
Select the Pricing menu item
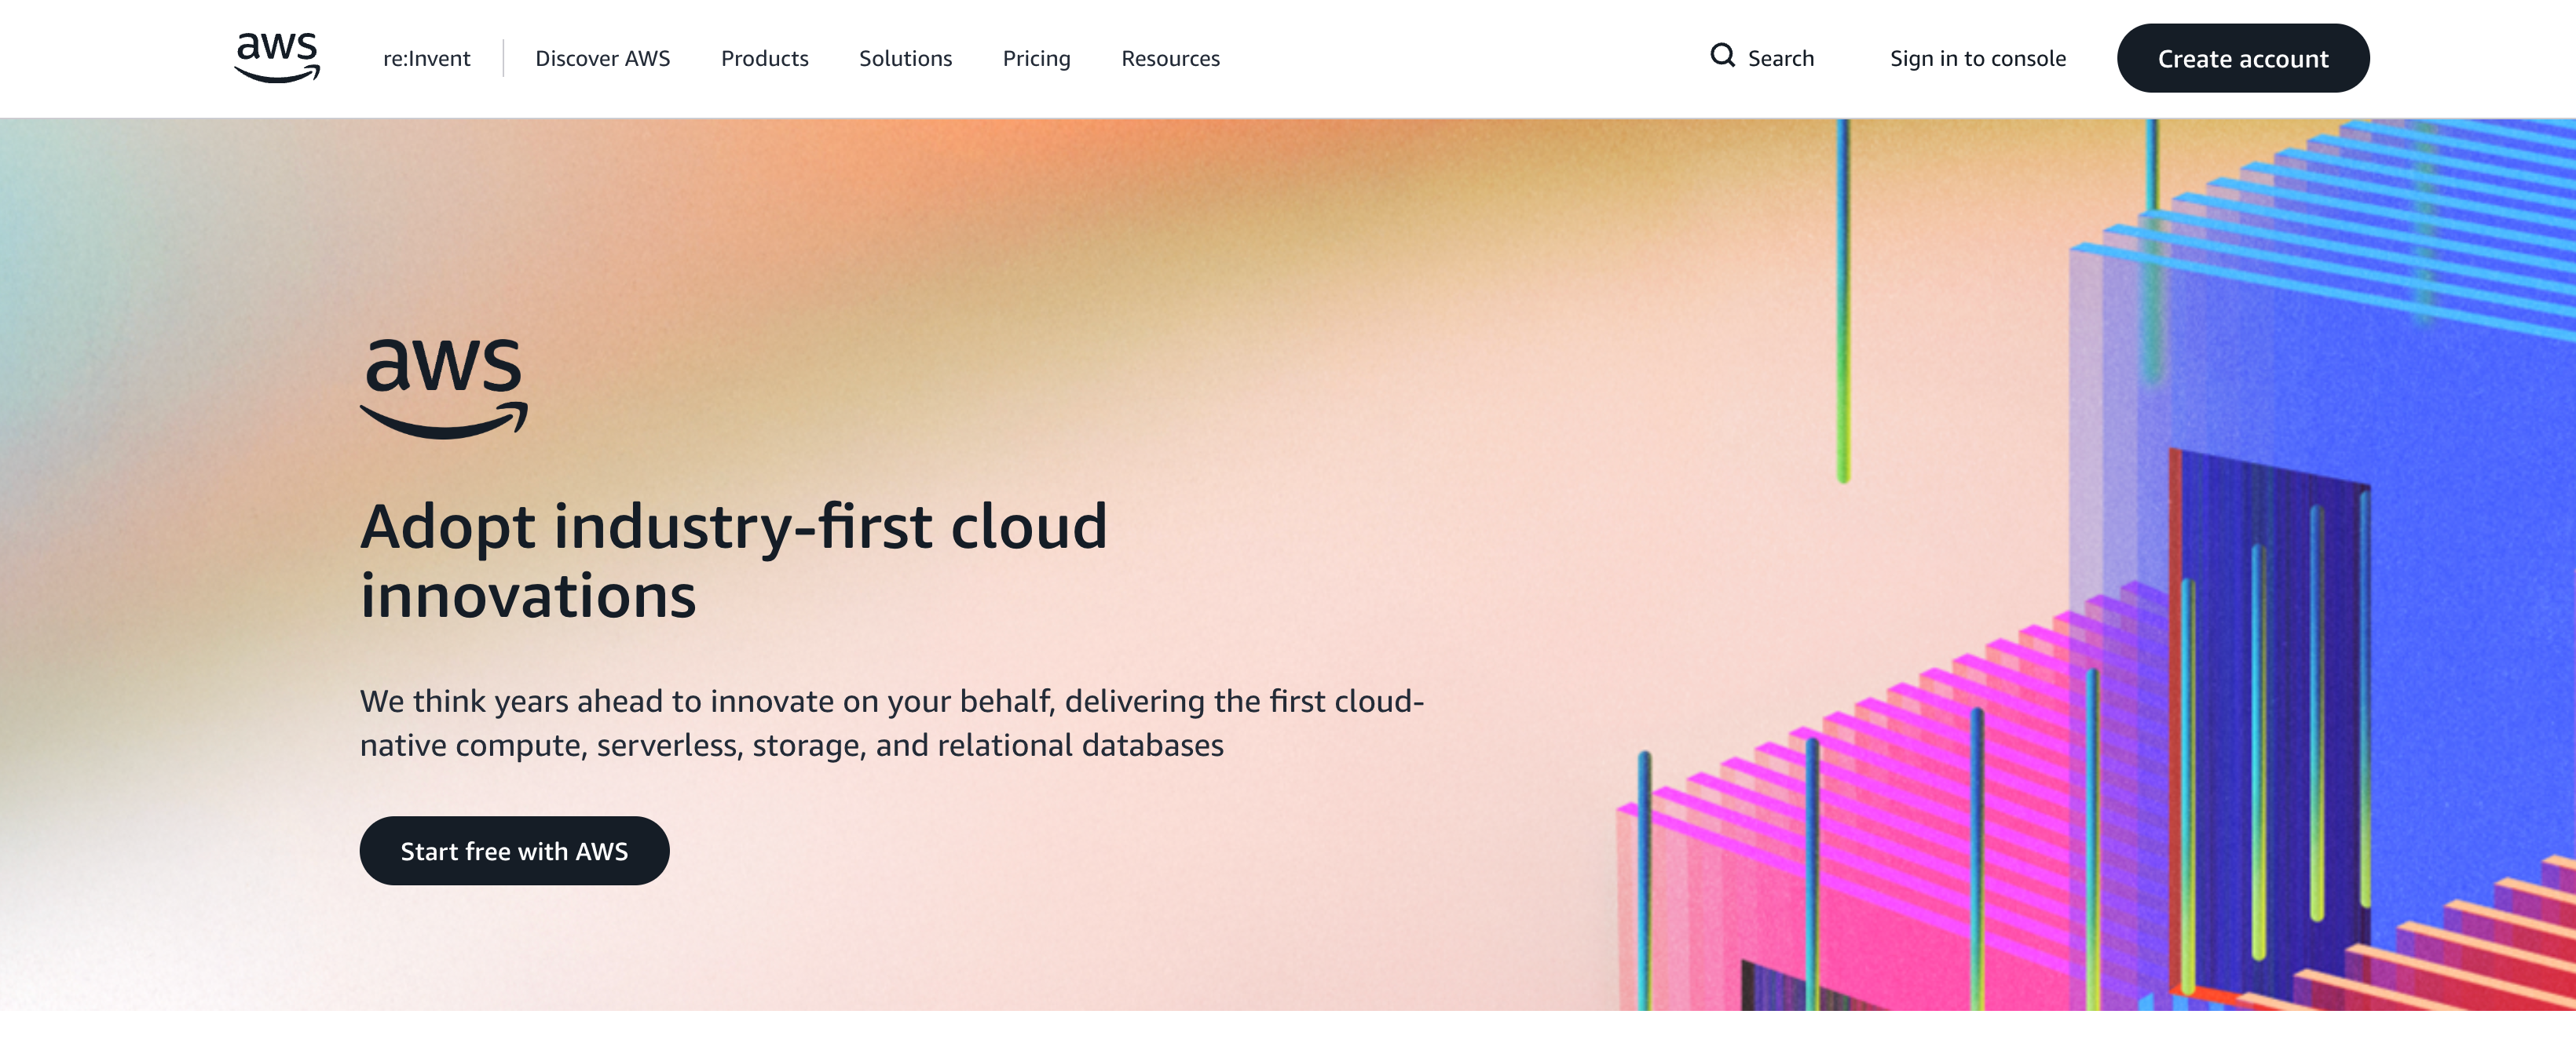click(1036, 58)
